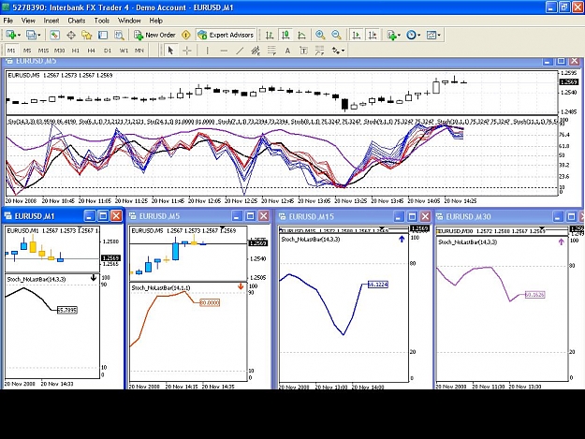This screenshot has width=585, height=439.
Task: Expand the Arrows tool dropdown arrow
Action: tap(343, 51)
